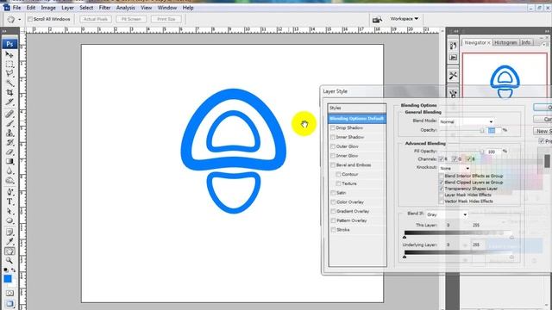Select Blending Options: Default in Styles list
Viewport: 552px width, 310px height.
(357, 119)
